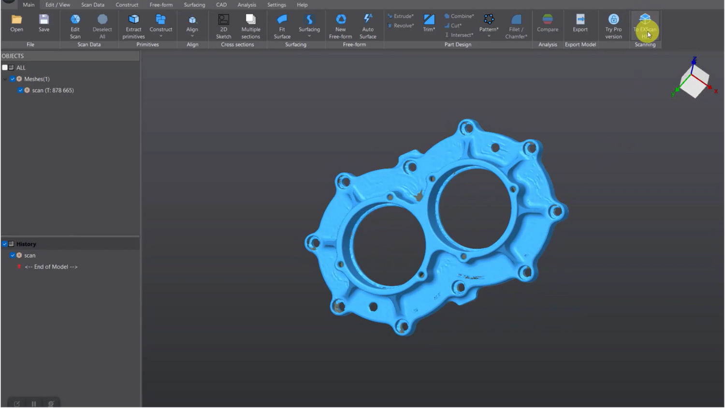725x408 pixels.
Task: Switch to the Scan Data tab
Action: click(x=92, y=5)
